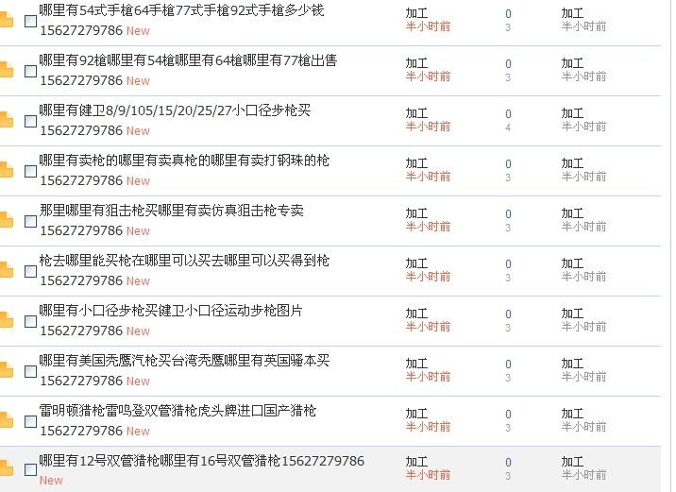Check the '健卫小口径运动步枪图片' thread box
This screenshot has height=492, width=676.
[x=30, y=321]
